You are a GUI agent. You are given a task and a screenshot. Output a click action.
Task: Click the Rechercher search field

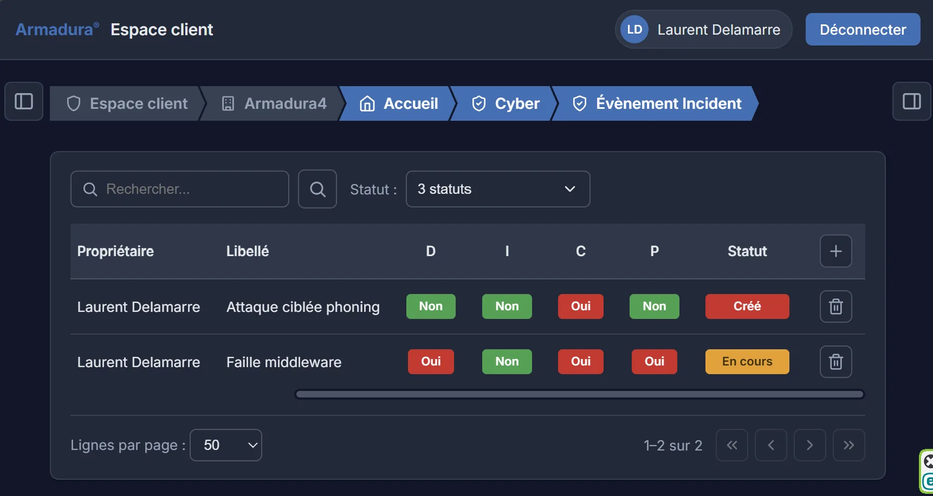pos(180,189)
